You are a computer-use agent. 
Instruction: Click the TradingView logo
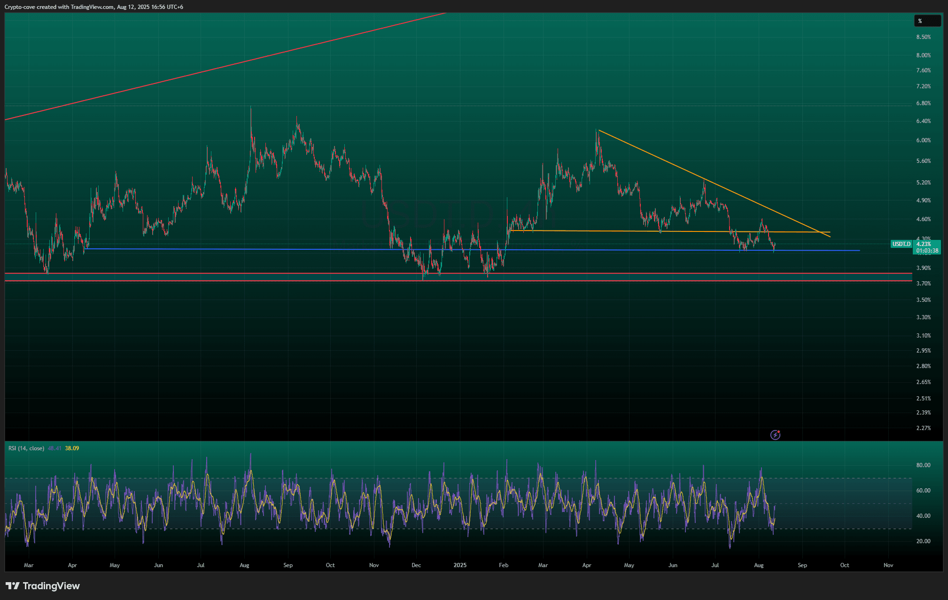[43, 586]
